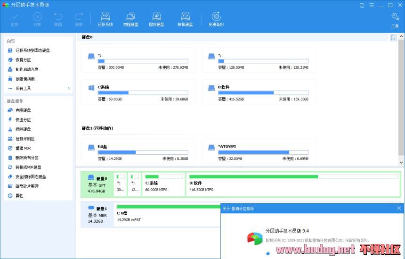Open the 工具 wrench icon
405x259 pixels.
(x=395, y=19)
